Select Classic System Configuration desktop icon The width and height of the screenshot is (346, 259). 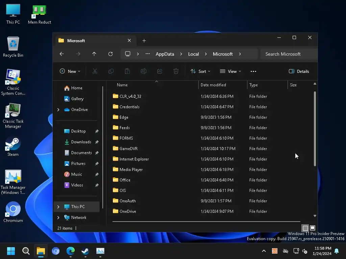point(13,82)
